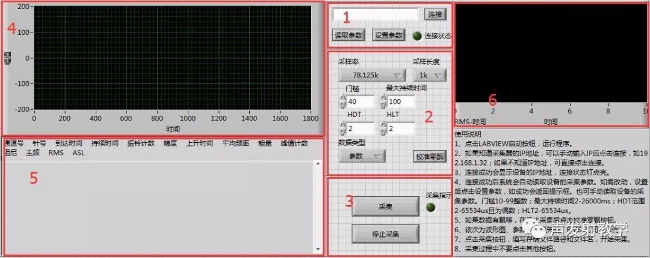The height and width of the screenshot is (258, 650).
Task: Decrement the 门槛 value with down arrow
Action: pos(342,105)
